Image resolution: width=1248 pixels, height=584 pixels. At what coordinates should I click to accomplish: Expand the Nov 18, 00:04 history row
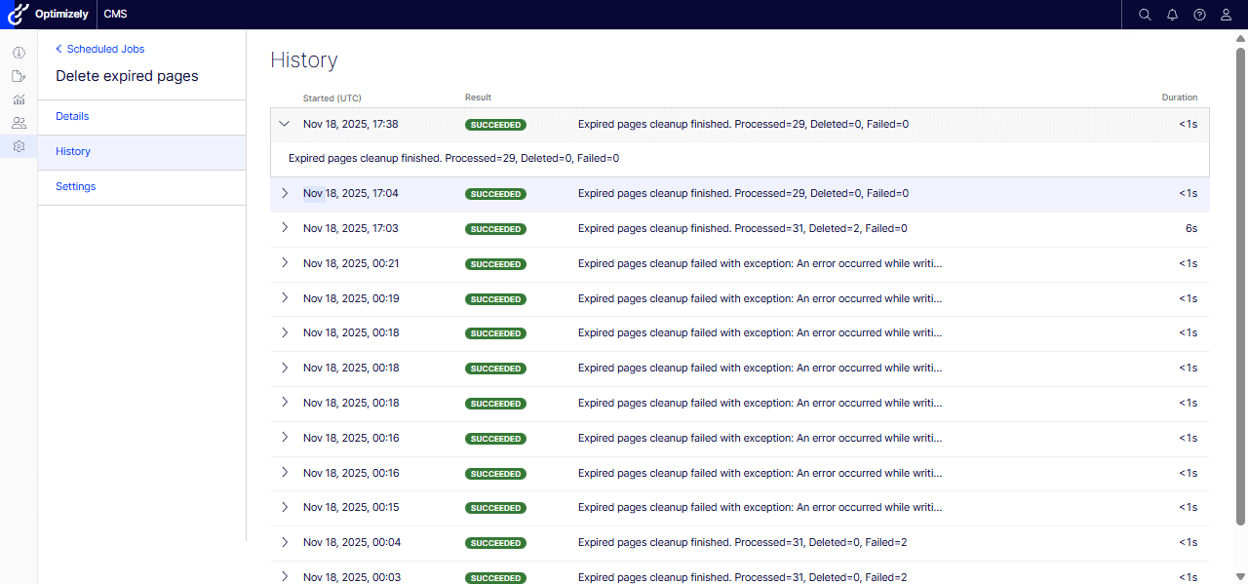285,542
